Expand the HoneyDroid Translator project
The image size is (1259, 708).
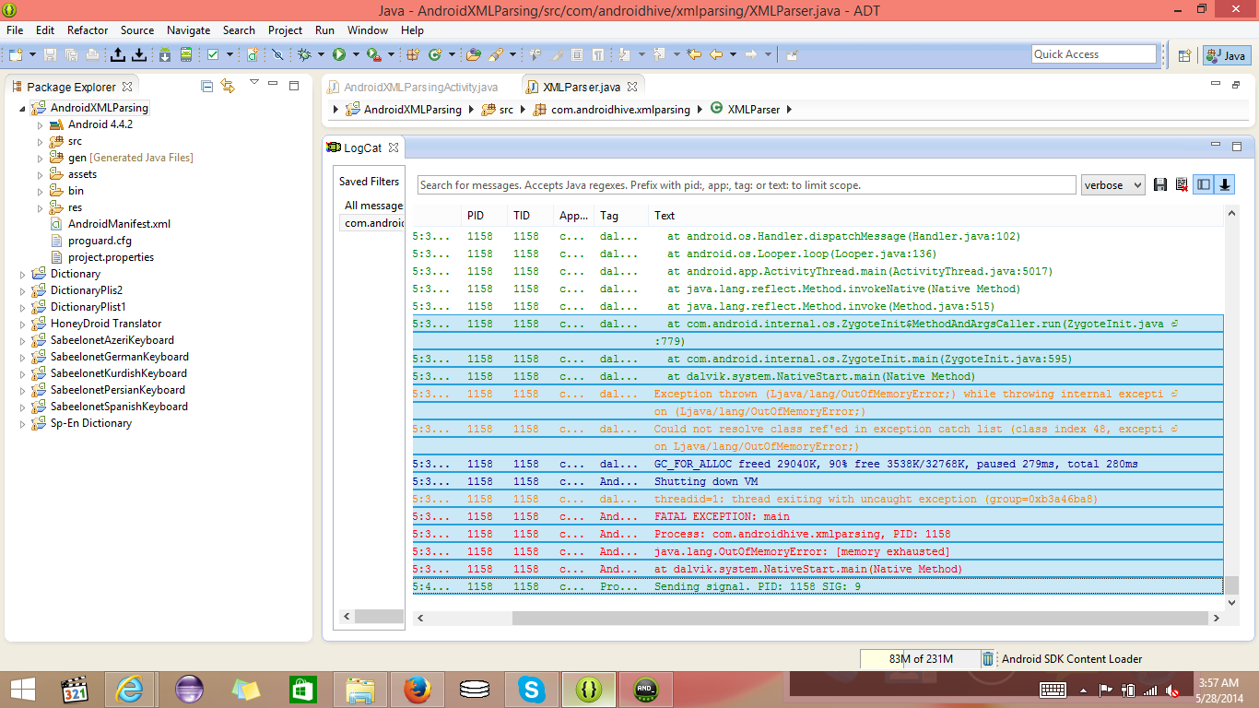coord(23,324)
